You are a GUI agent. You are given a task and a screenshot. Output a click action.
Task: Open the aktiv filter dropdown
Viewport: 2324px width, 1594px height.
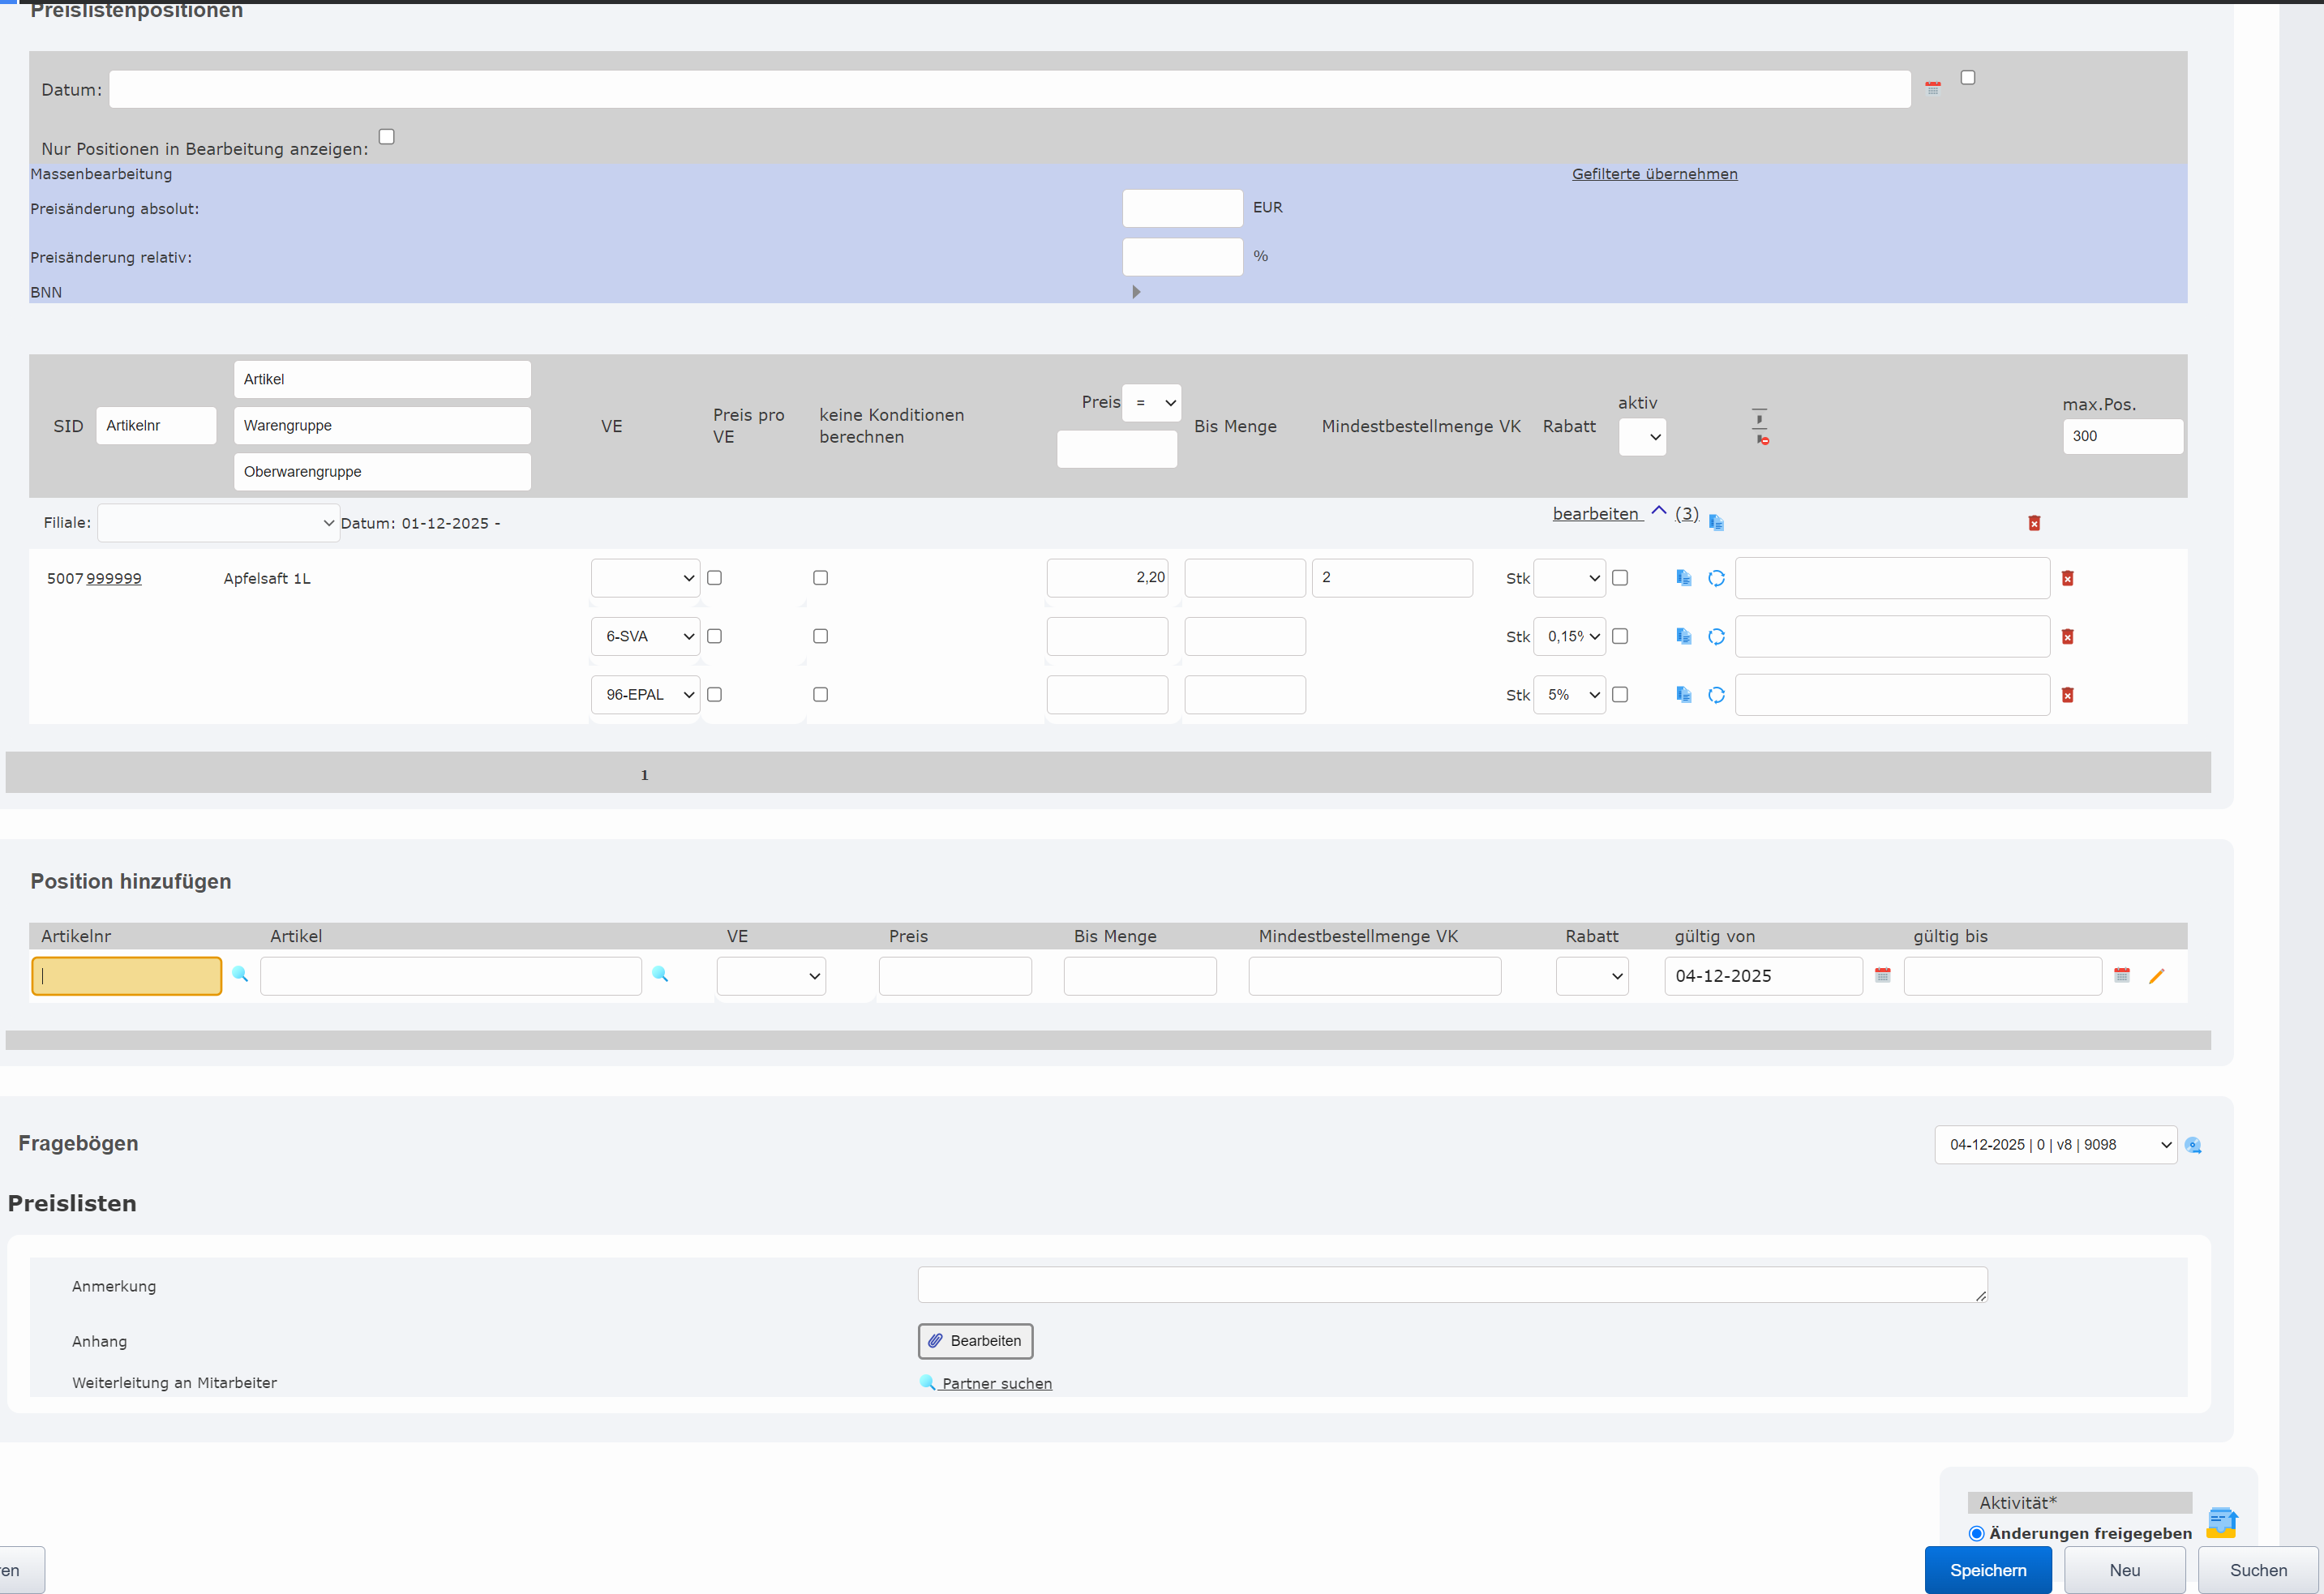tap(1642, 437)
